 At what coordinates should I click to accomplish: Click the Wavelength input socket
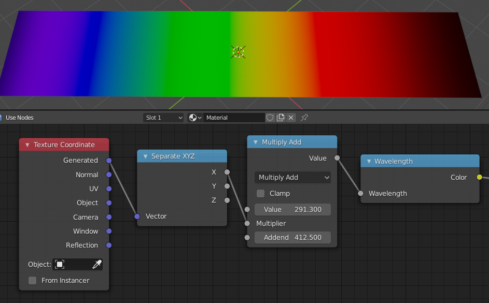click(360, 193)
